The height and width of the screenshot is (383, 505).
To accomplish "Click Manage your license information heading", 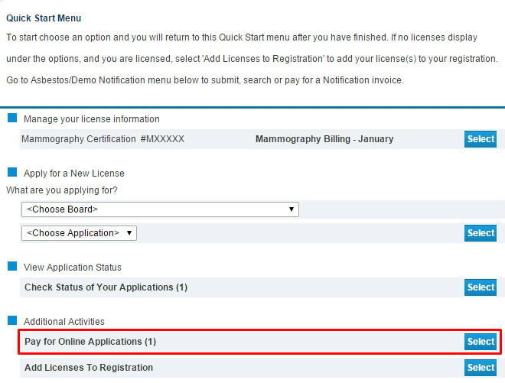I will pos(92,119).
